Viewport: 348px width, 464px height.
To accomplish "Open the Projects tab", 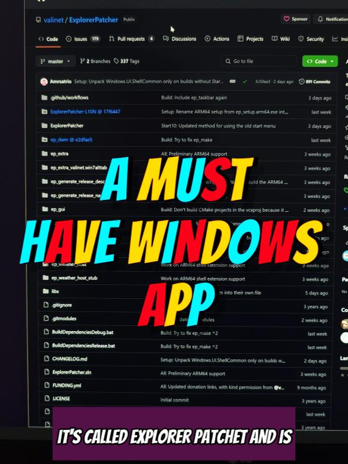I will click(x=250, y=38).
